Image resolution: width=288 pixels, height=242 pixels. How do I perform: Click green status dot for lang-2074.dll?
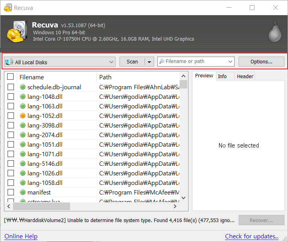23,135
